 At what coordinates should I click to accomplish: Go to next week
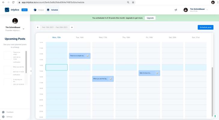[72, 27]
